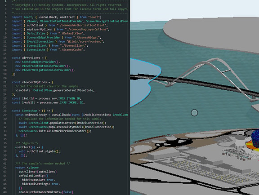
Task: Click the "./ScenesClient" import path
Action: tap(73, 45)
